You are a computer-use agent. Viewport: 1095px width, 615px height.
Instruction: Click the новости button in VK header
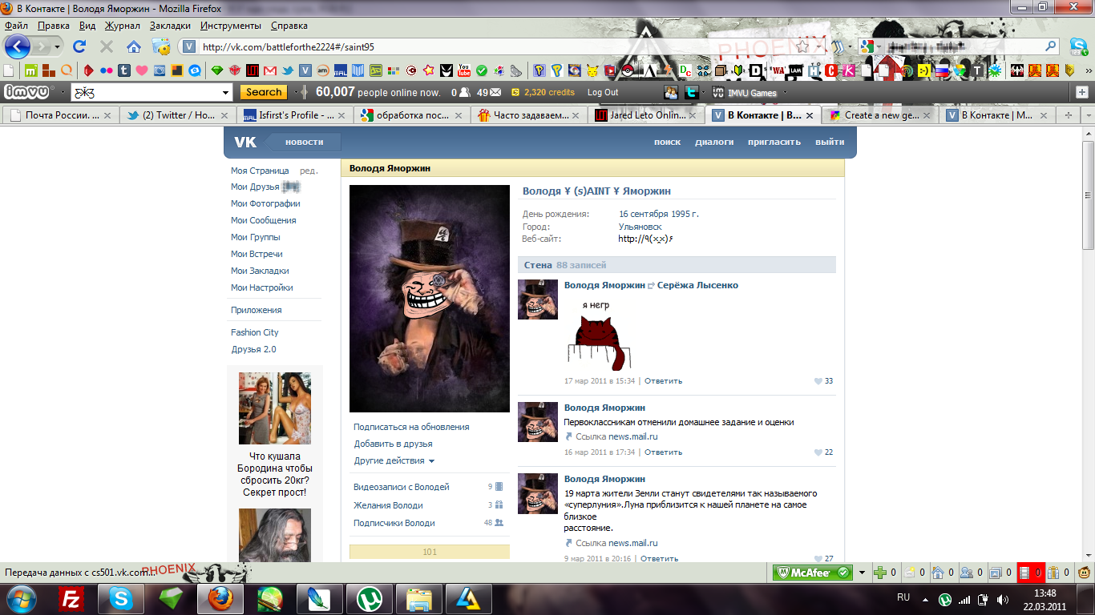pyautogui.click(x=304, y=142)
